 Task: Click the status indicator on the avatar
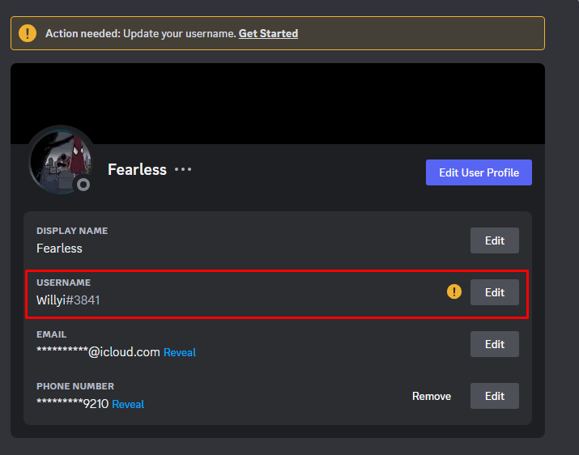coord(82,184)
